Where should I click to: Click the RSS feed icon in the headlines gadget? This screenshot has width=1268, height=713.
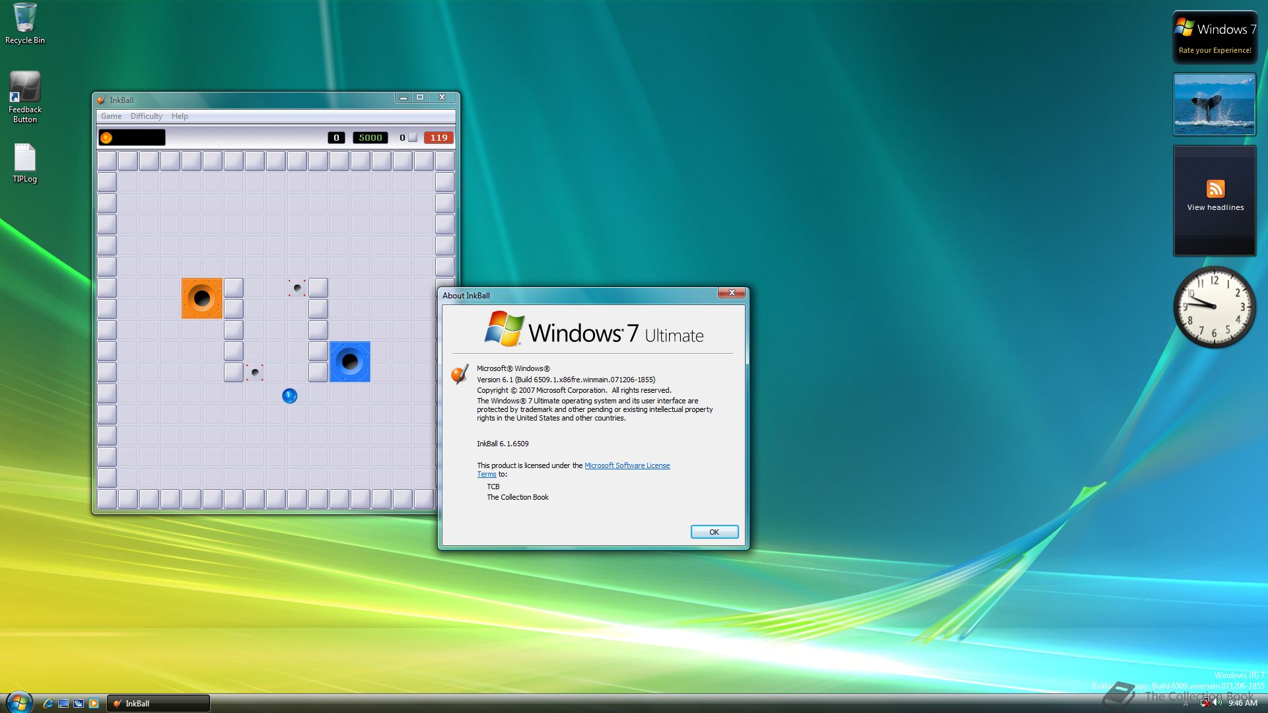[1215, 189]
